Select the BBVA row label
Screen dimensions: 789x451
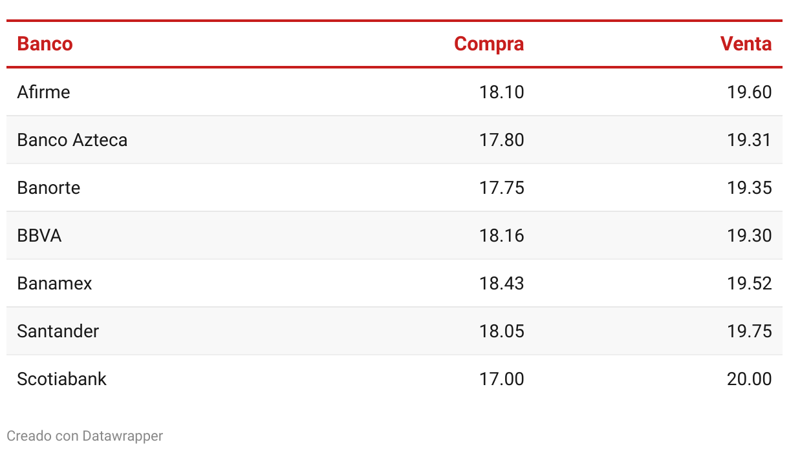pos(39,235)
